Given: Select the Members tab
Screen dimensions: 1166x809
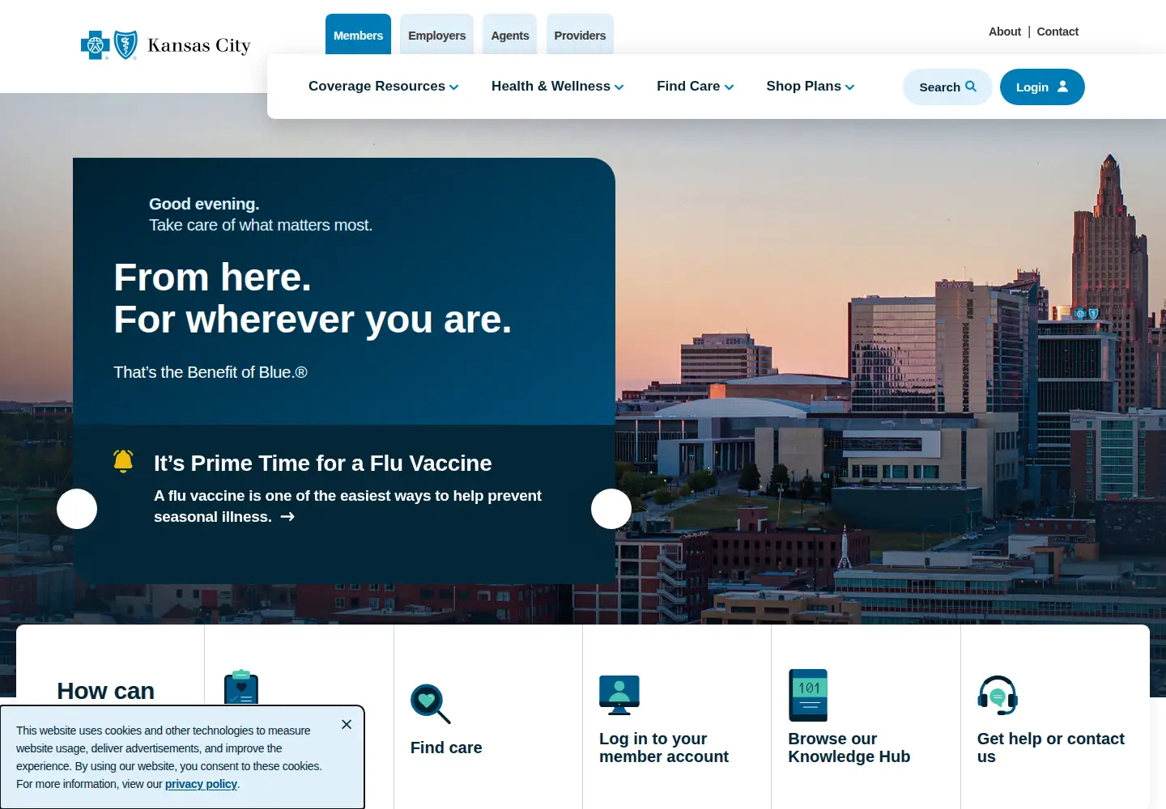Looking at the screenshot, I should pos(358,35).
